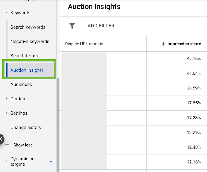
Task: Open Change history
Action: [x=26, y=127]
